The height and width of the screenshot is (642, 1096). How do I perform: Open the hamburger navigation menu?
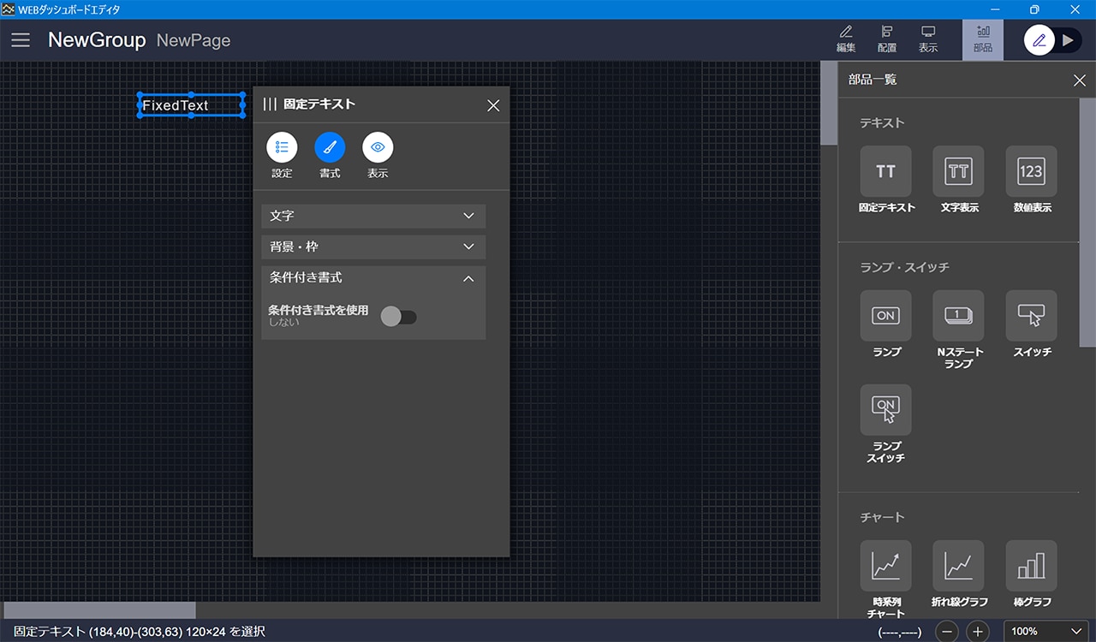21,40
